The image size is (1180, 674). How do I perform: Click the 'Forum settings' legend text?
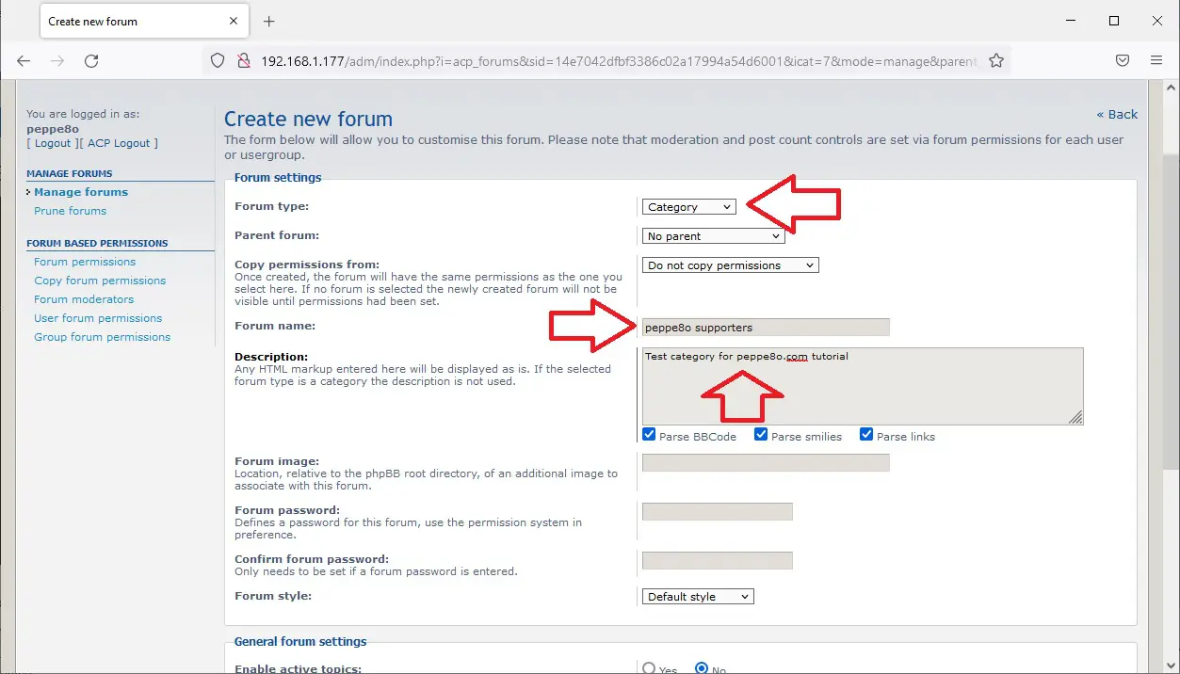tap(278, 177)
